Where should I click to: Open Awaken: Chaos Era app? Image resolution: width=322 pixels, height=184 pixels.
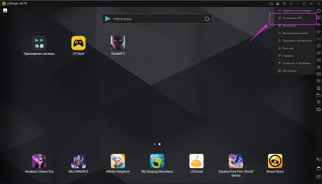(x=39, y=163)
